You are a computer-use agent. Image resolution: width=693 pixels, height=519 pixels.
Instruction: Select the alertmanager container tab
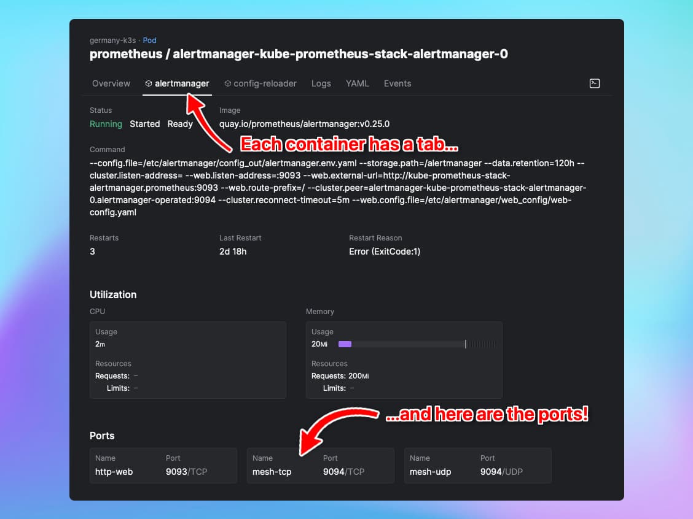pos(177,83)
